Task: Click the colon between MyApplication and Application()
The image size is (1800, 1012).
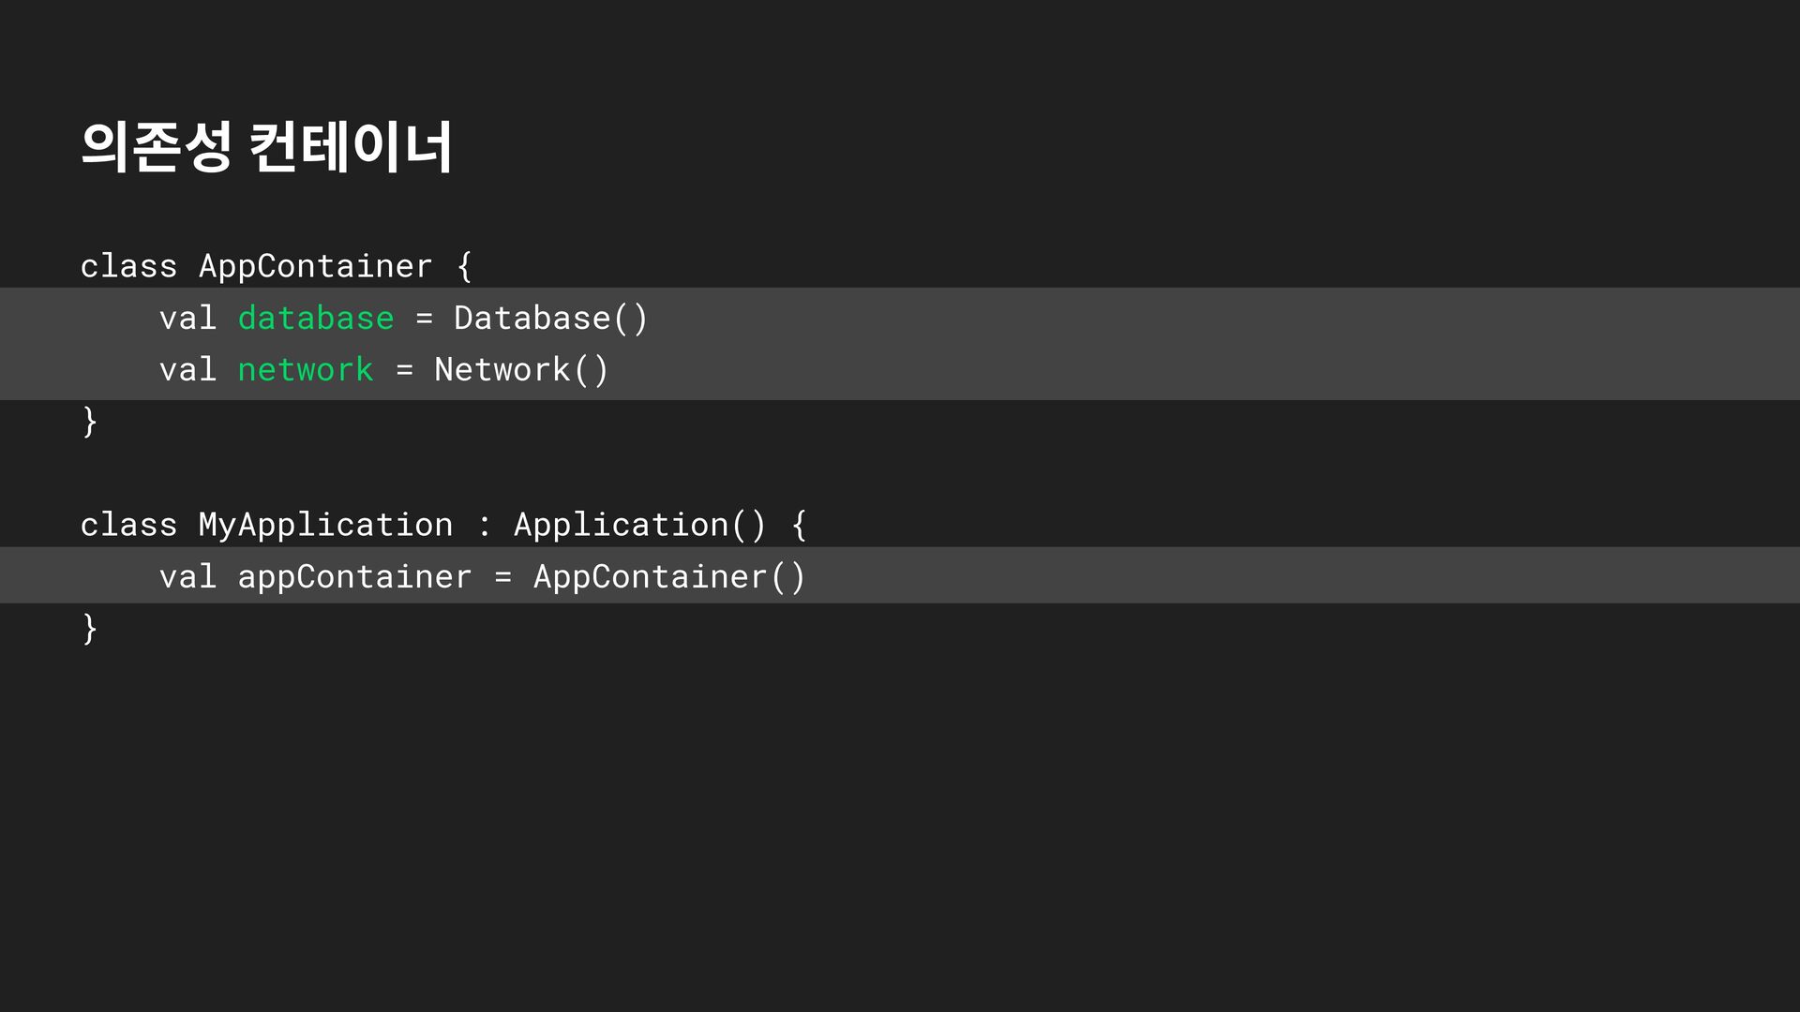Action: tap(484, 526)
